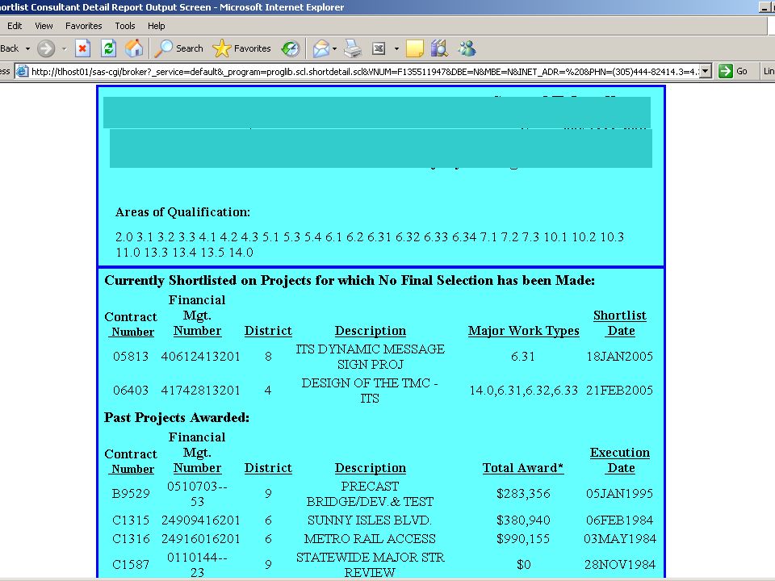Click the Major Work Types column header
The height and width of the screenshot is (581, 775).
[523, 331]
